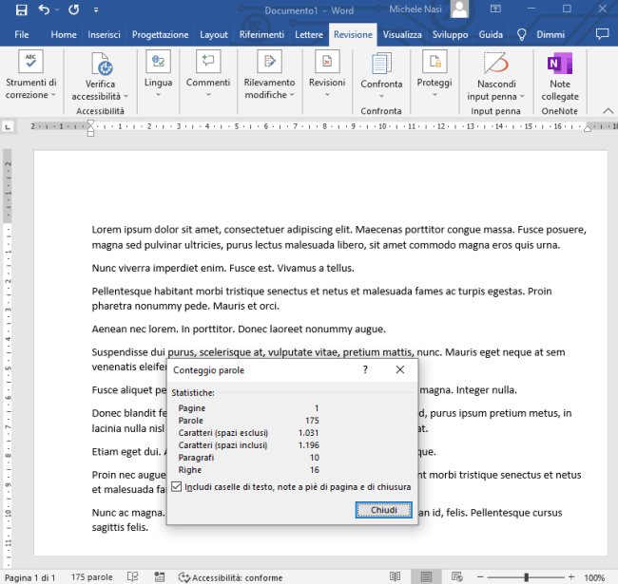Switch to the Home tab

pyautogui.click(x=64, y=34)
